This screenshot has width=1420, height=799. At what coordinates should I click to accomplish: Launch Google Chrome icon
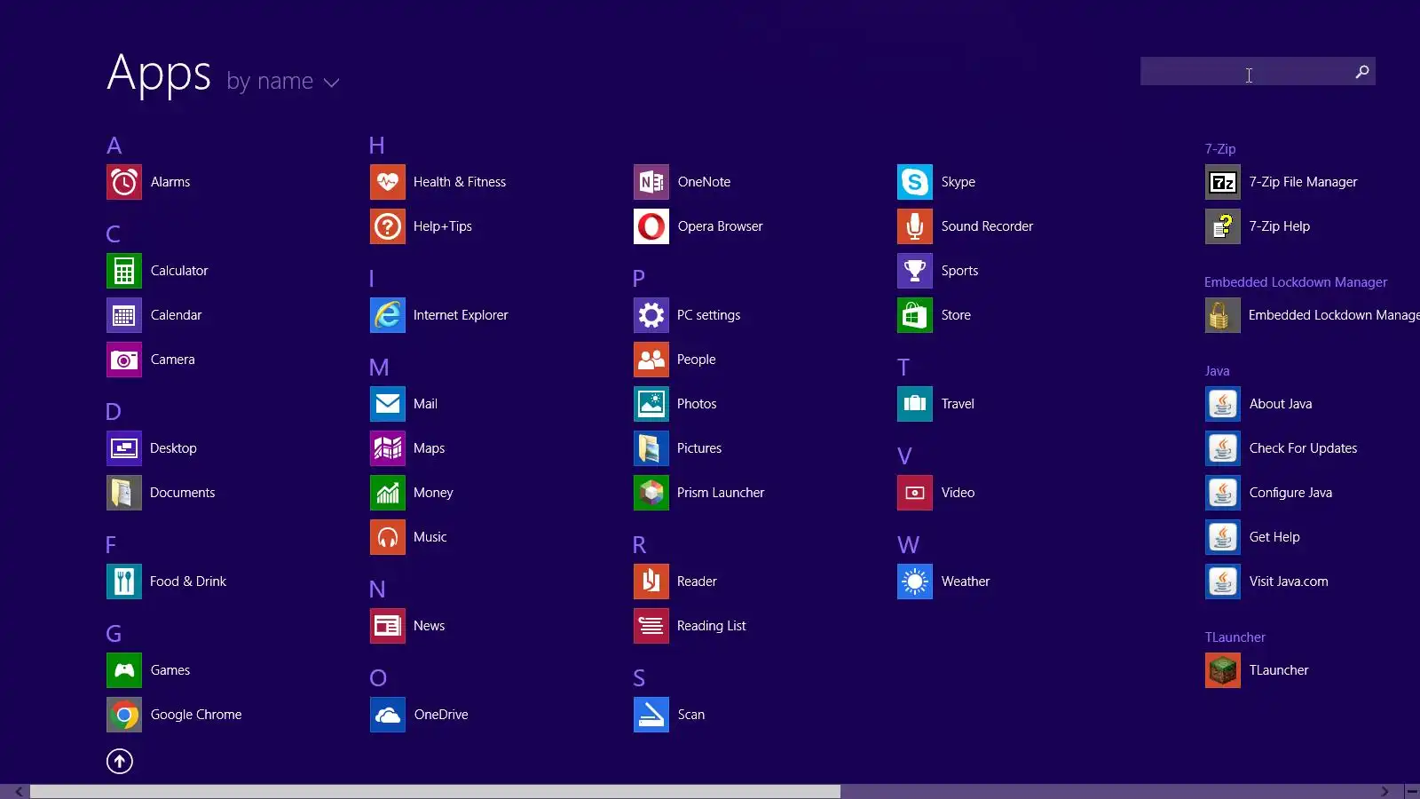(124, 715)
